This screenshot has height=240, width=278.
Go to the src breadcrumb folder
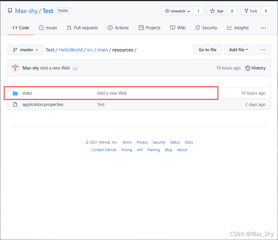(x=90, y=50)
